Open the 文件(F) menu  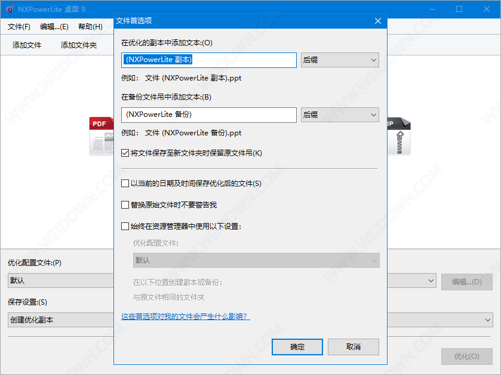19,27
